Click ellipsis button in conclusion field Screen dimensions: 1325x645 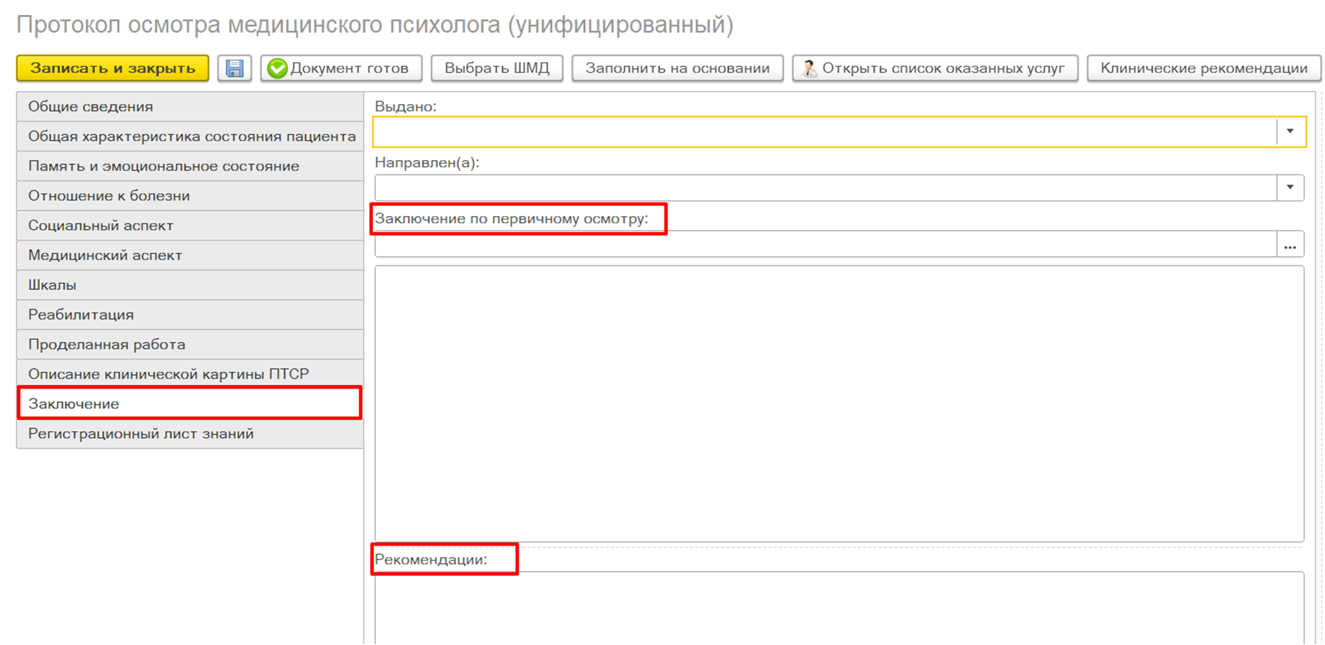click(1290, 245)
